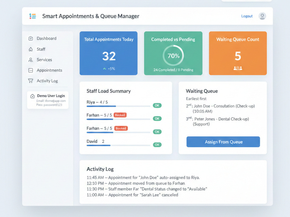Click the Activity Log cart icon
The width and height of the screenshot is (290, 217).
coord(30,81)
